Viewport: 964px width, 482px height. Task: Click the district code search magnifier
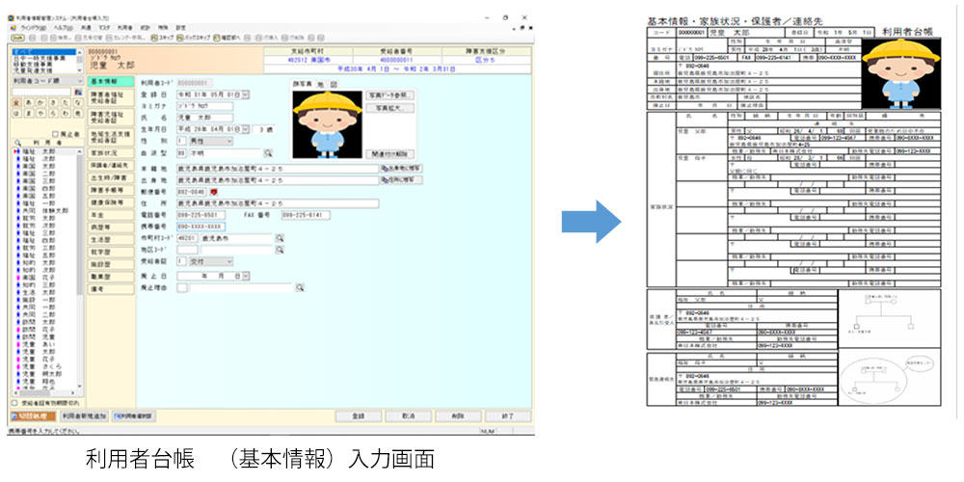(x=281, y=250)
